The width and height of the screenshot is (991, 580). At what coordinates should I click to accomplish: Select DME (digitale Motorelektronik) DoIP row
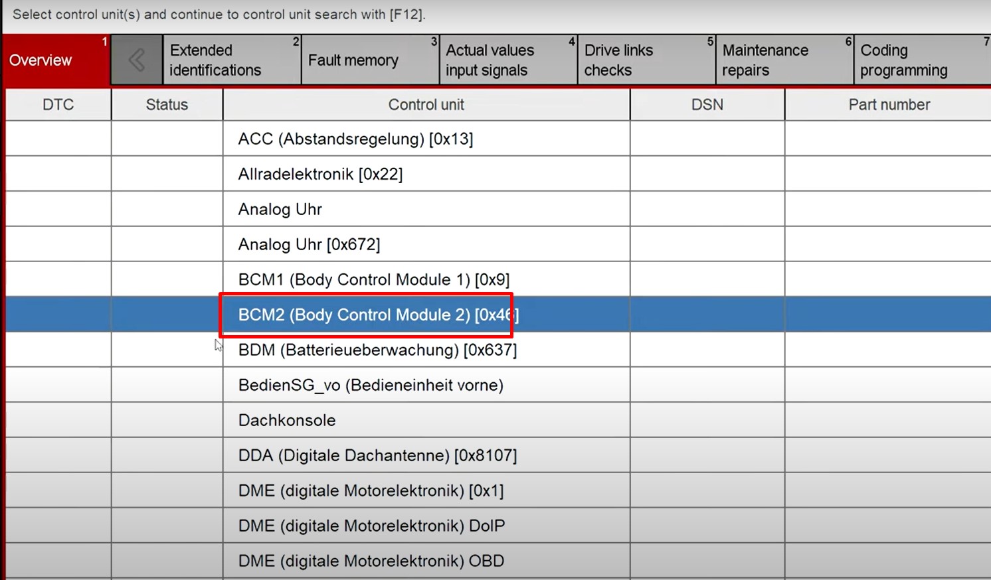371,526
